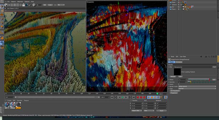This screenshot has height=120, width=219.
Task: Click the orange triangle tag on the fourth object row
Action: click(x=190, y=7)
